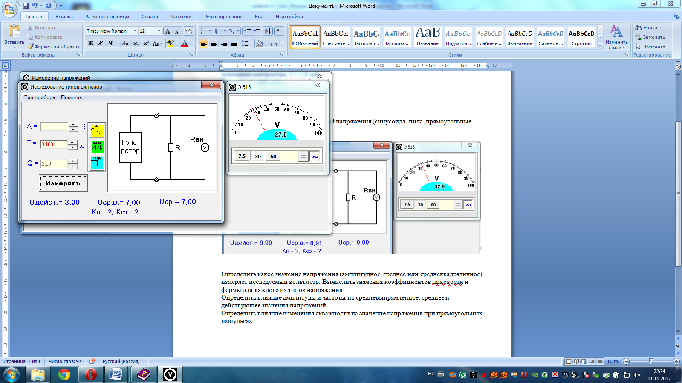Open line spacing dropdown
The image size is (682, 383).
click(247, 43)
